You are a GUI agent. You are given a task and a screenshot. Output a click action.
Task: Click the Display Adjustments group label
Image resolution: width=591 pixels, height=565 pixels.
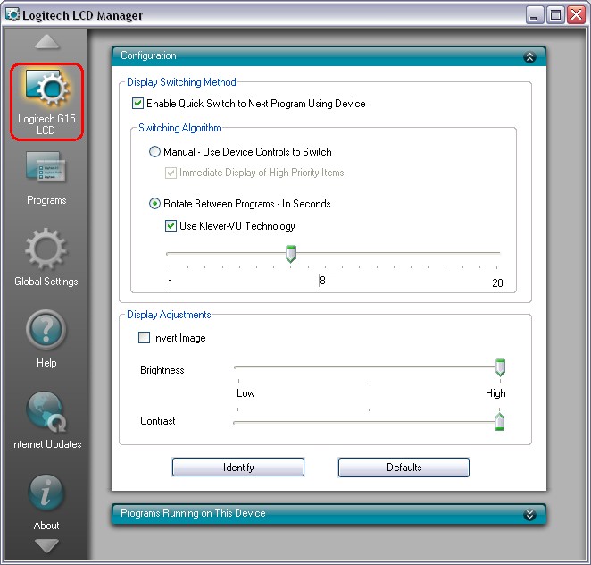169,315
